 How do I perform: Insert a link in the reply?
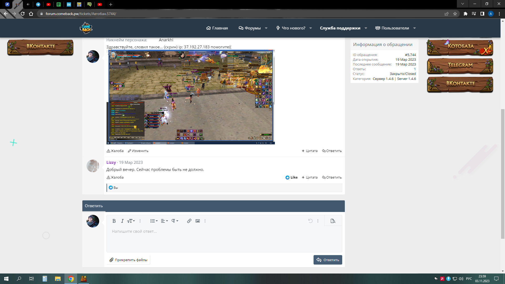point(189,221)
